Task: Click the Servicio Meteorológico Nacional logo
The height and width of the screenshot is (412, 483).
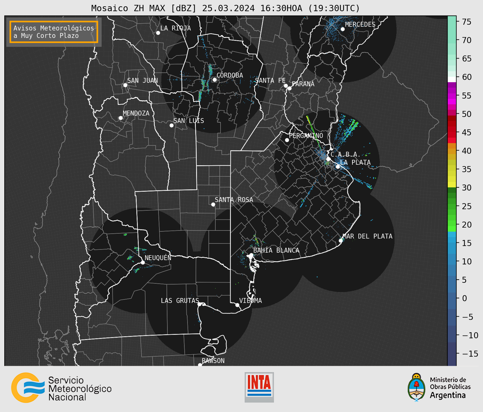Action: pos(61,388)
